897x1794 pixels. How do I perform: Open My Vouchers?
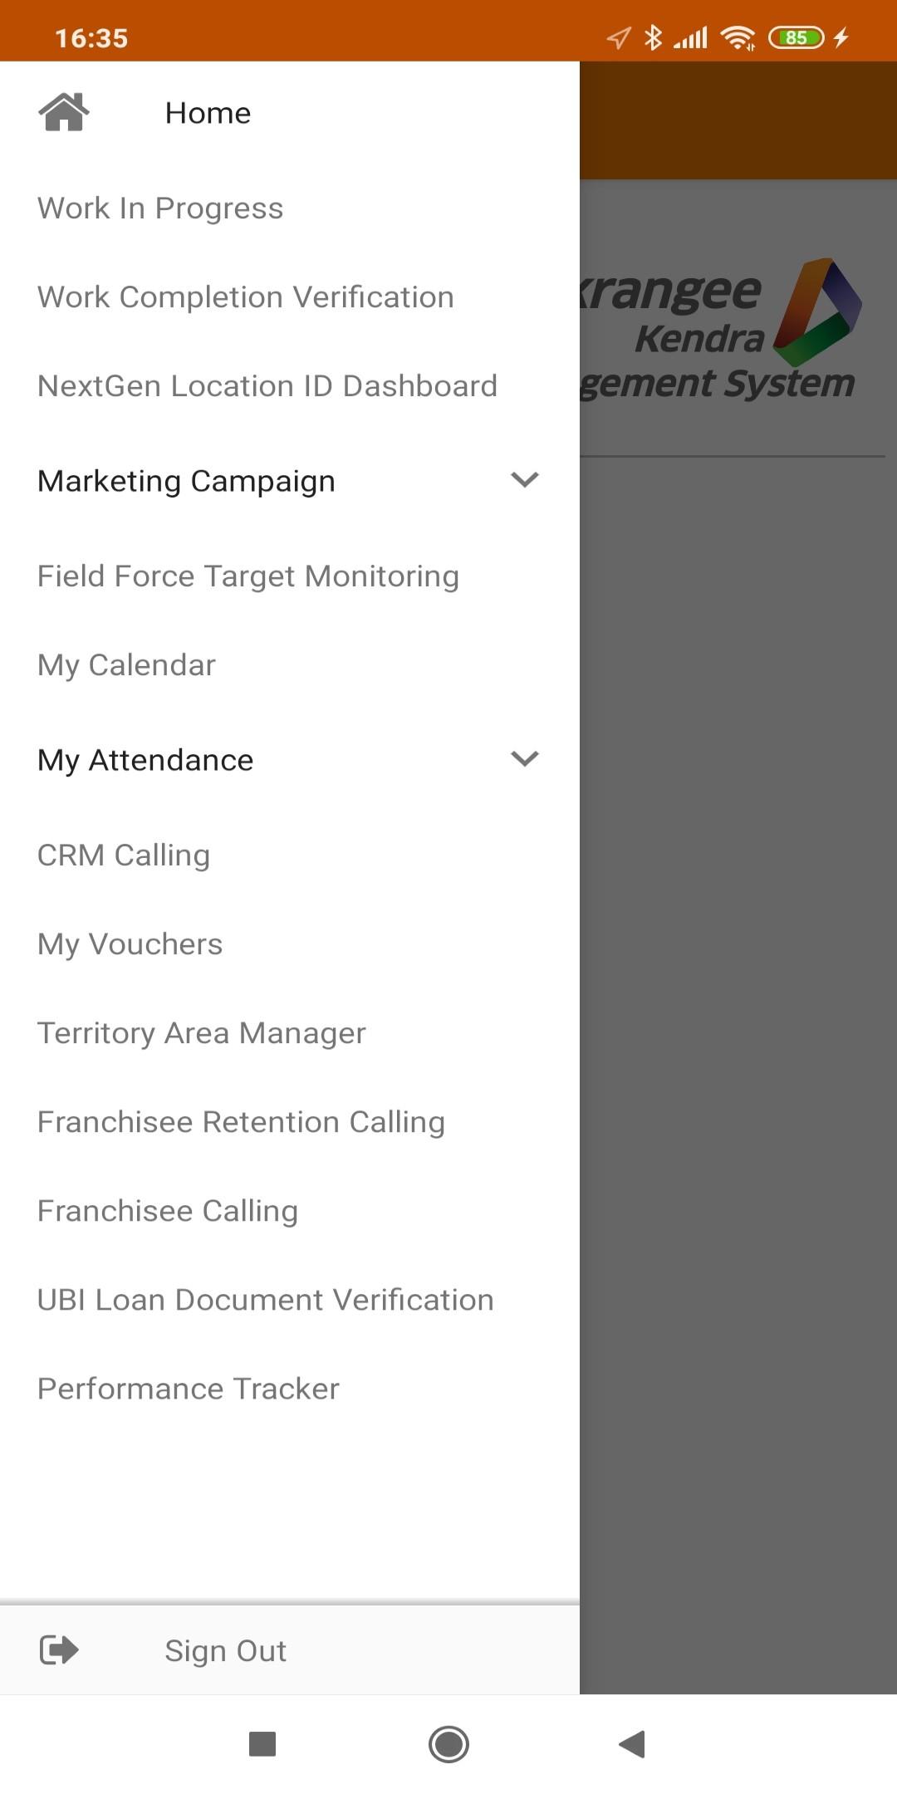(x=130, y=944)
